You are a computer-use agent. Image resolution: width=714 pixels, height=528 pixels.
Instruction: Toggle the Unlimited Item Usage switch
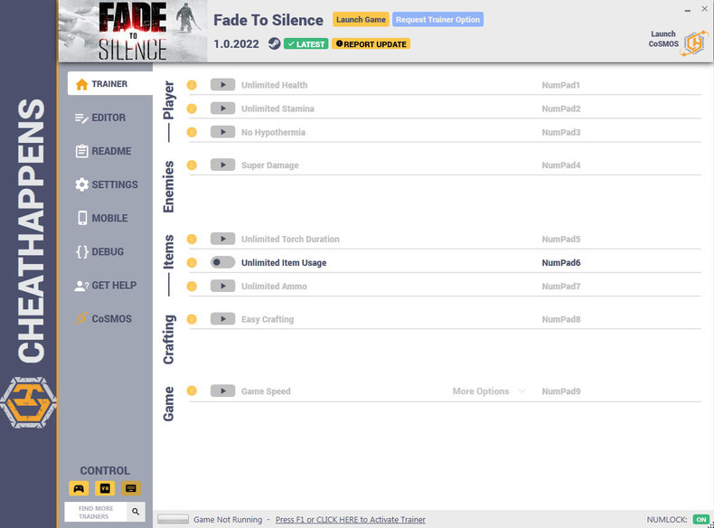(x=222, y=262)
